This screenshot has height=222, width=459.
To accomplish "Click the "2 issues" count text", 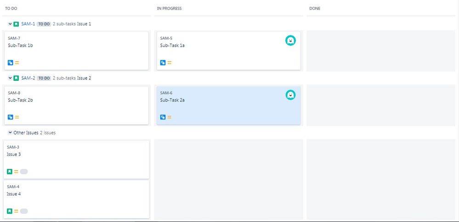I will (x=48, y=133).
